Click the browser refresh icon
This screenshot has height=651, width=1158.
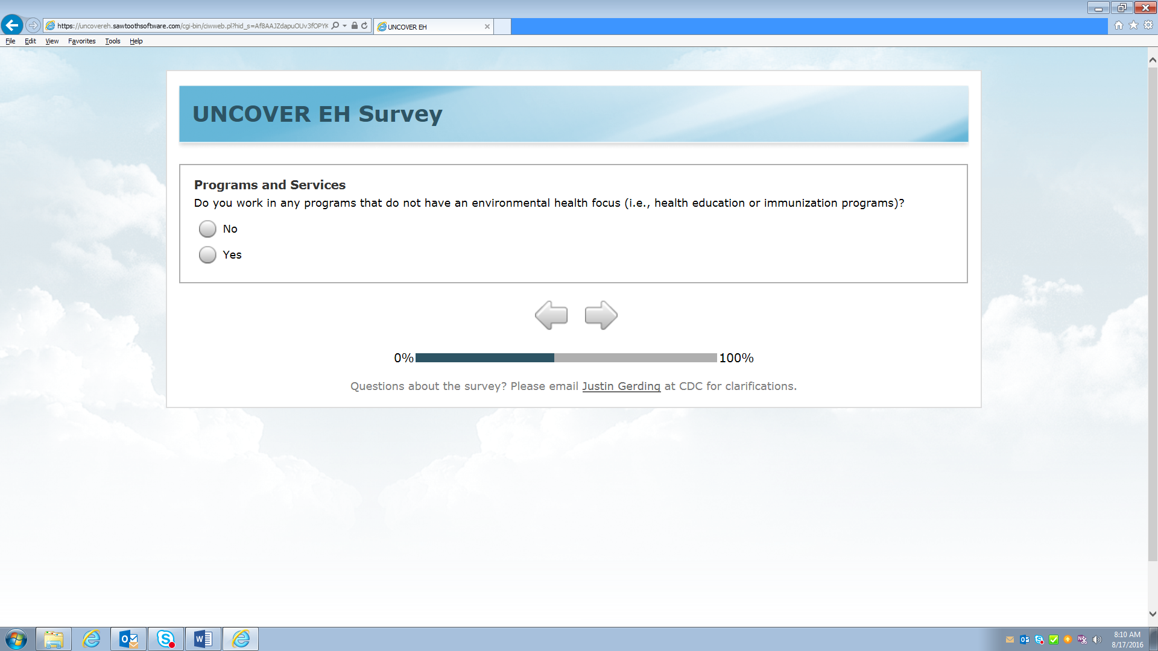[364, 26]
